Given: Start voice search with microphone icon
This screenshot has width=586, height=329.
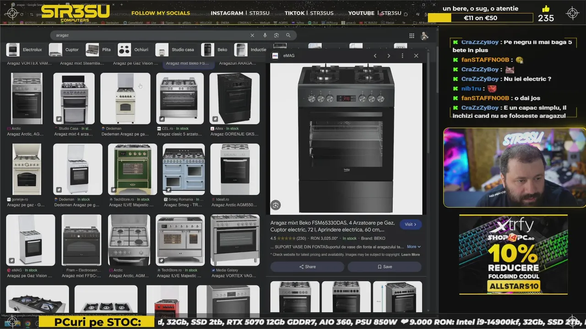Looking at the screenshot, I should point(265,35).
